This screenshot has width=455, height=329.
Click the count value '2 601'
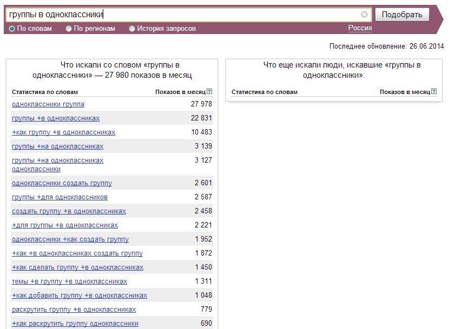coord(203,183)
